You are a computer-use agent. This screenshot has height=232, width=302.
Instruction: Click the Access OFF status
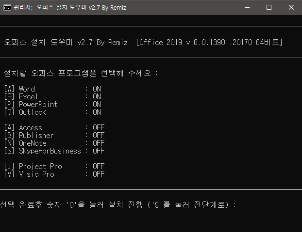(99, 127)
